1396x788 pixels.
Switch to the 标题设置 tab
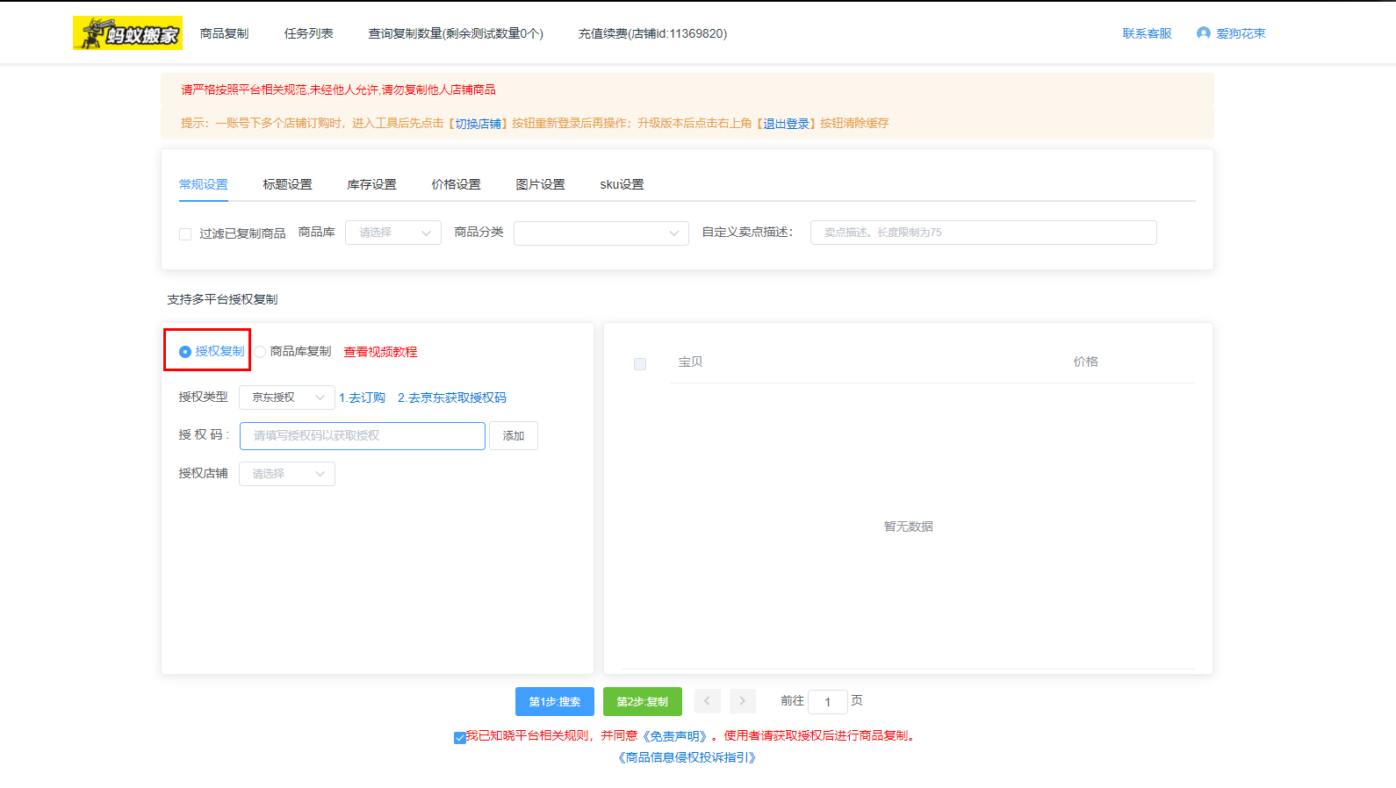point(287,184)
